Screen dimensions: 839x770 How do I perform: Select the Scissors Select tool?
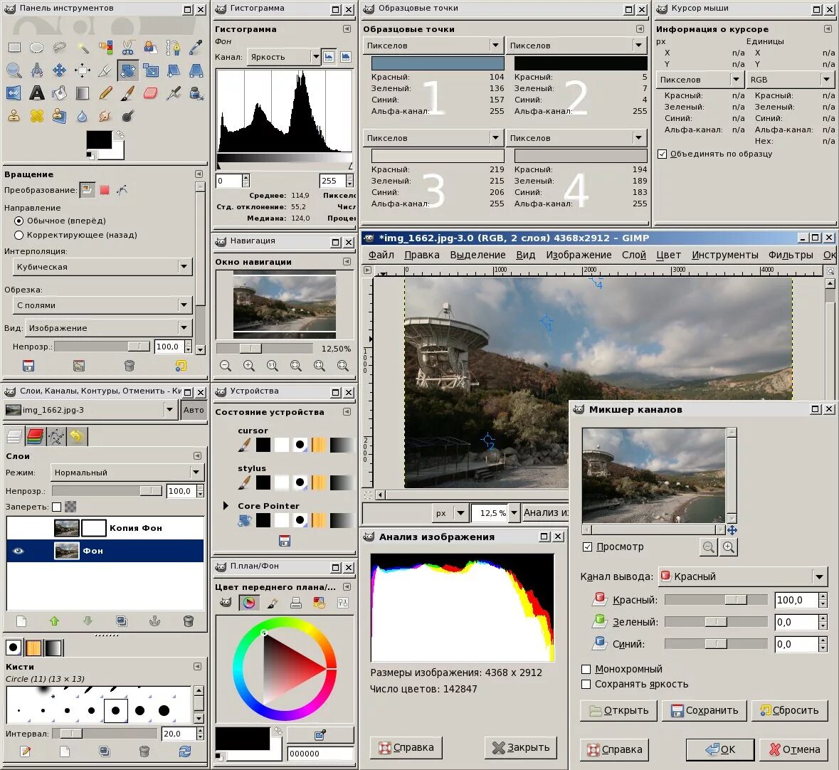coord(128,48)
